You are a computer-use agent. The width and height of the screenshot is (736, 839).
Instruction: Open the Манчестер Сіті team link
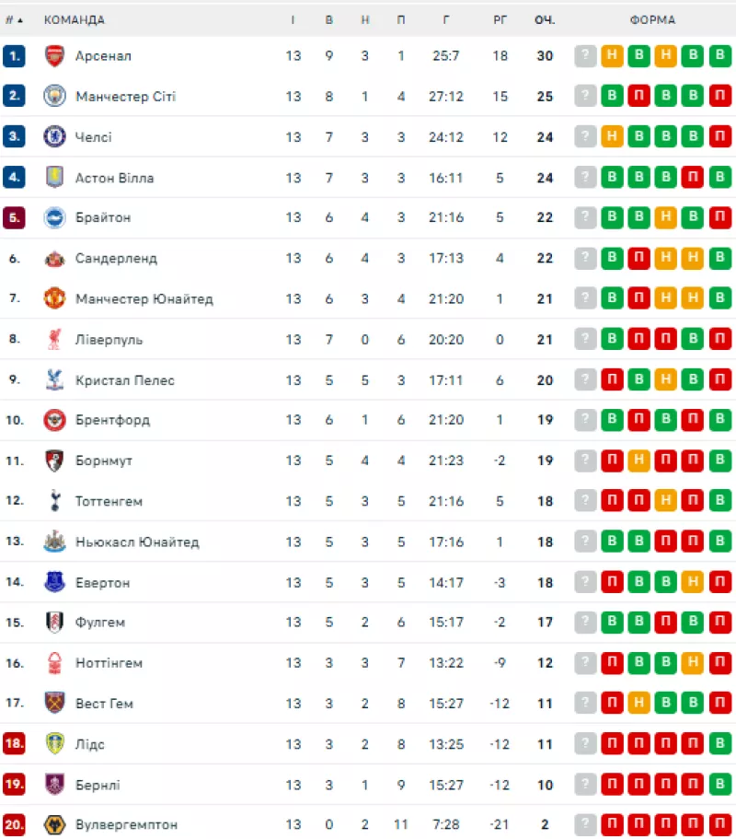click(126, 97)
